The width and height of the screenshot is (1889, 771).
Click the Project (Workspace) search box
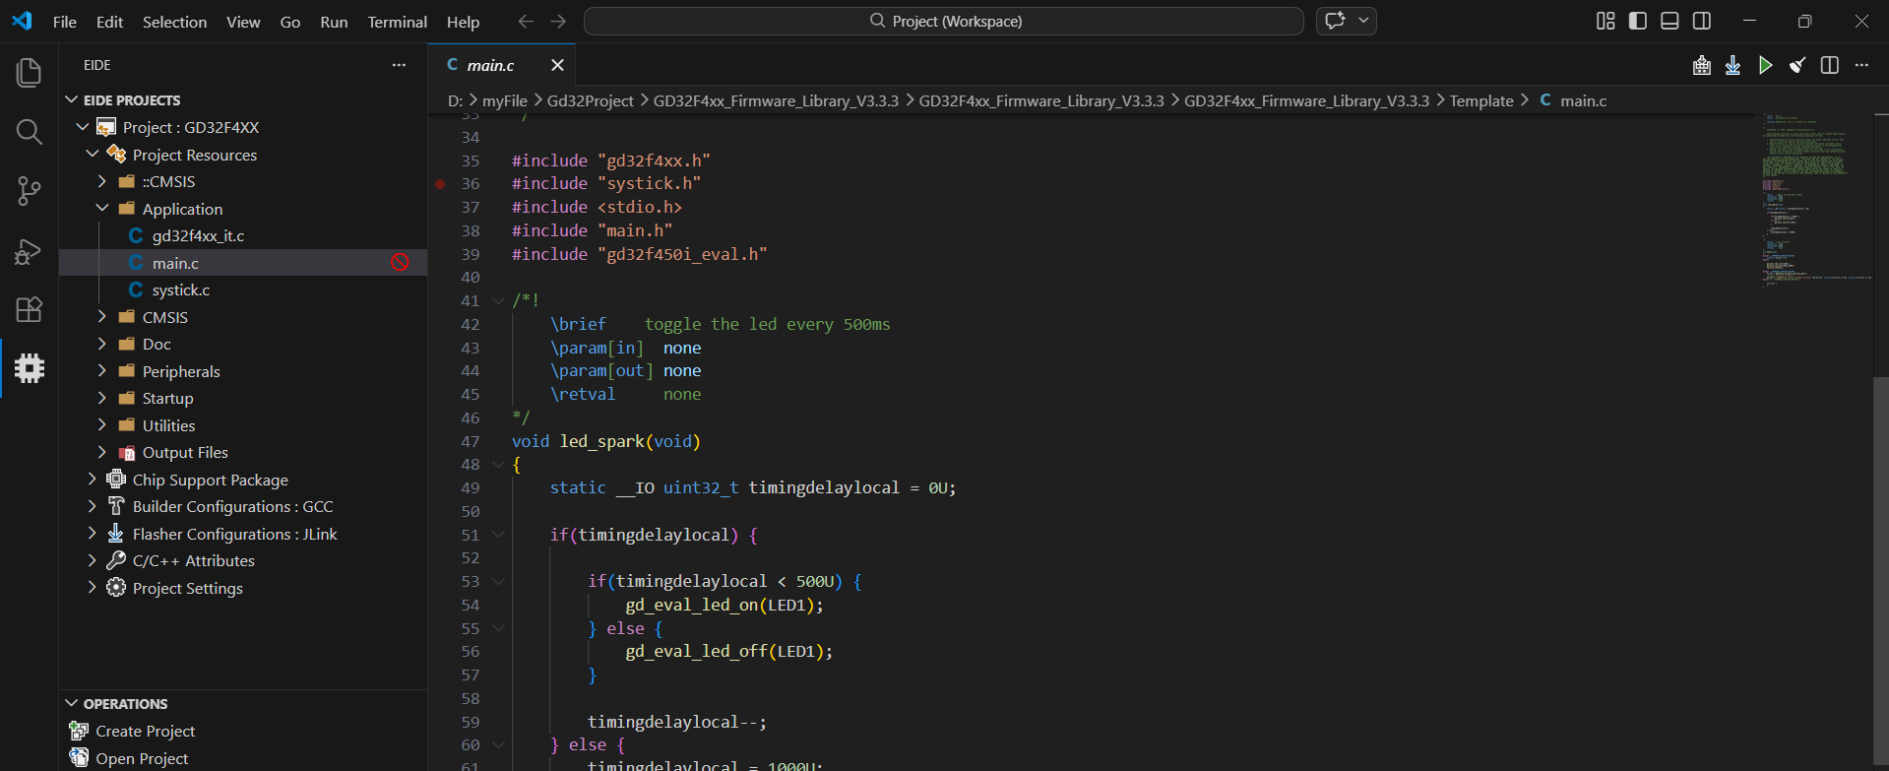point(943,21)
